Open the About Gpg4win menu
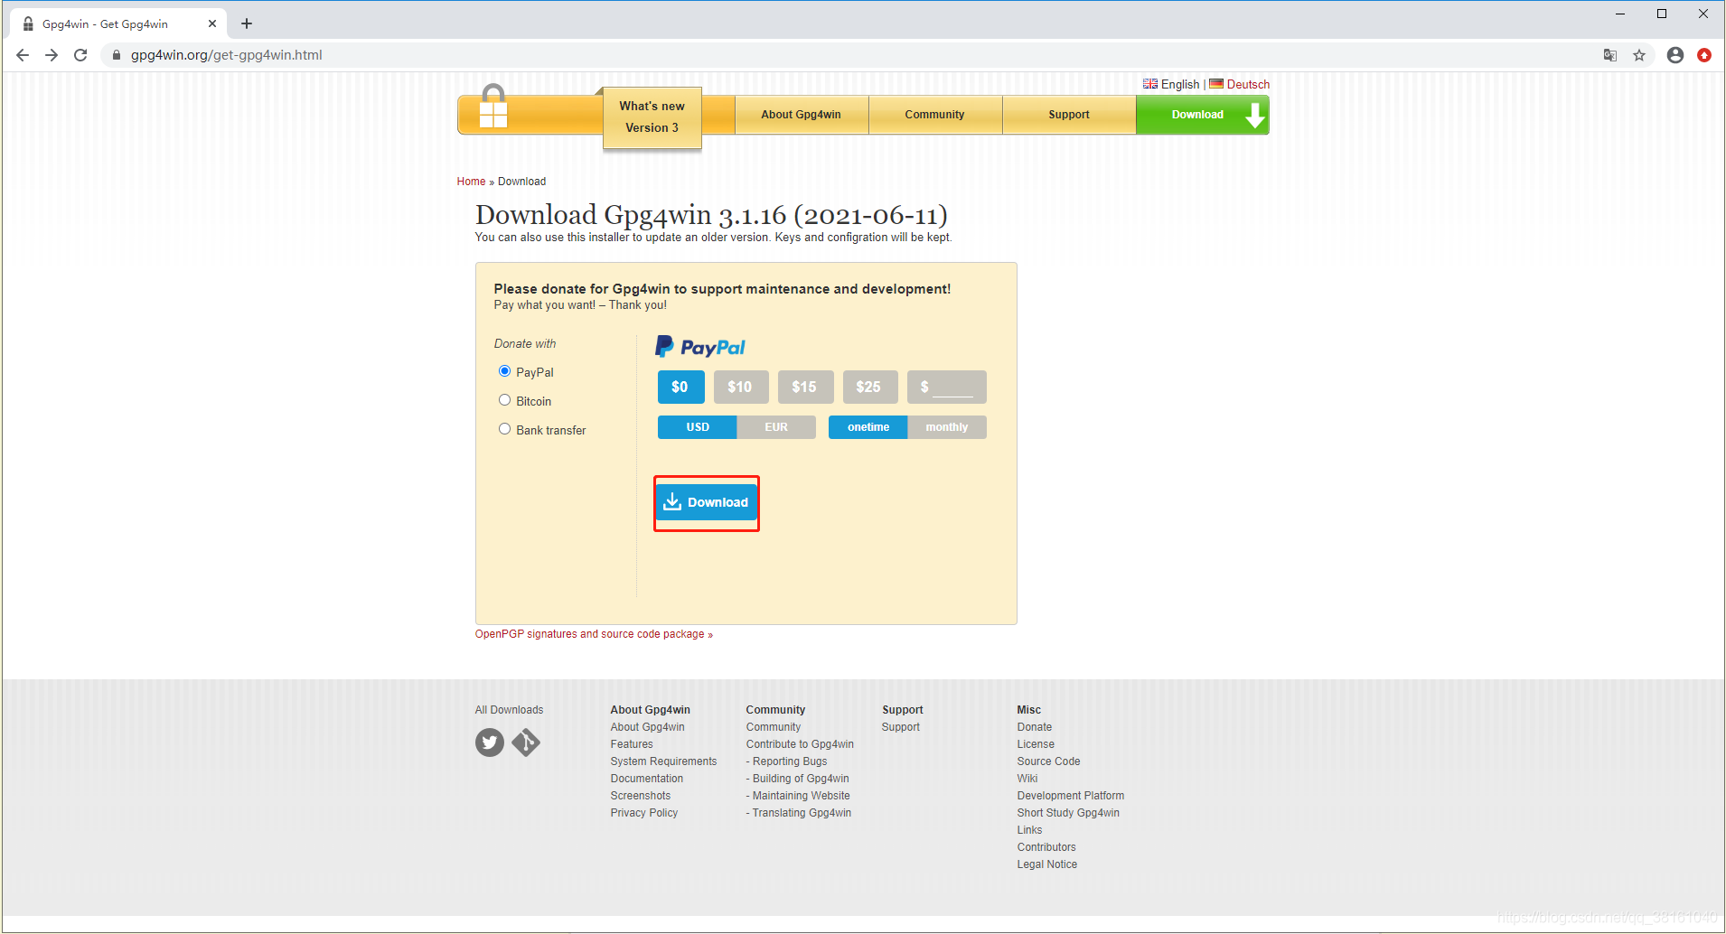The height and width of the screenshot is (934, 1726). [801, 115]
